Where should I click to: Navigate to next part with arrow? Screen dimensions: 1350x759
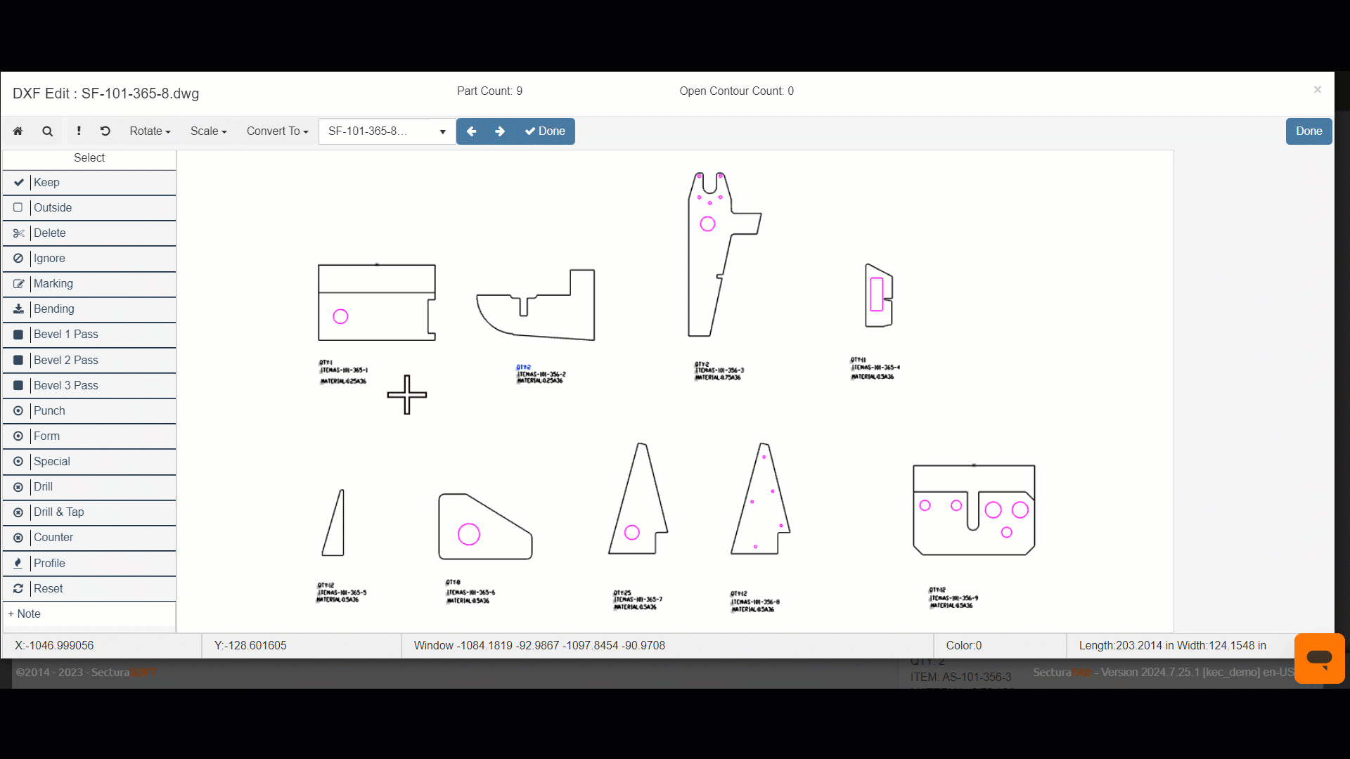[500, 131]
